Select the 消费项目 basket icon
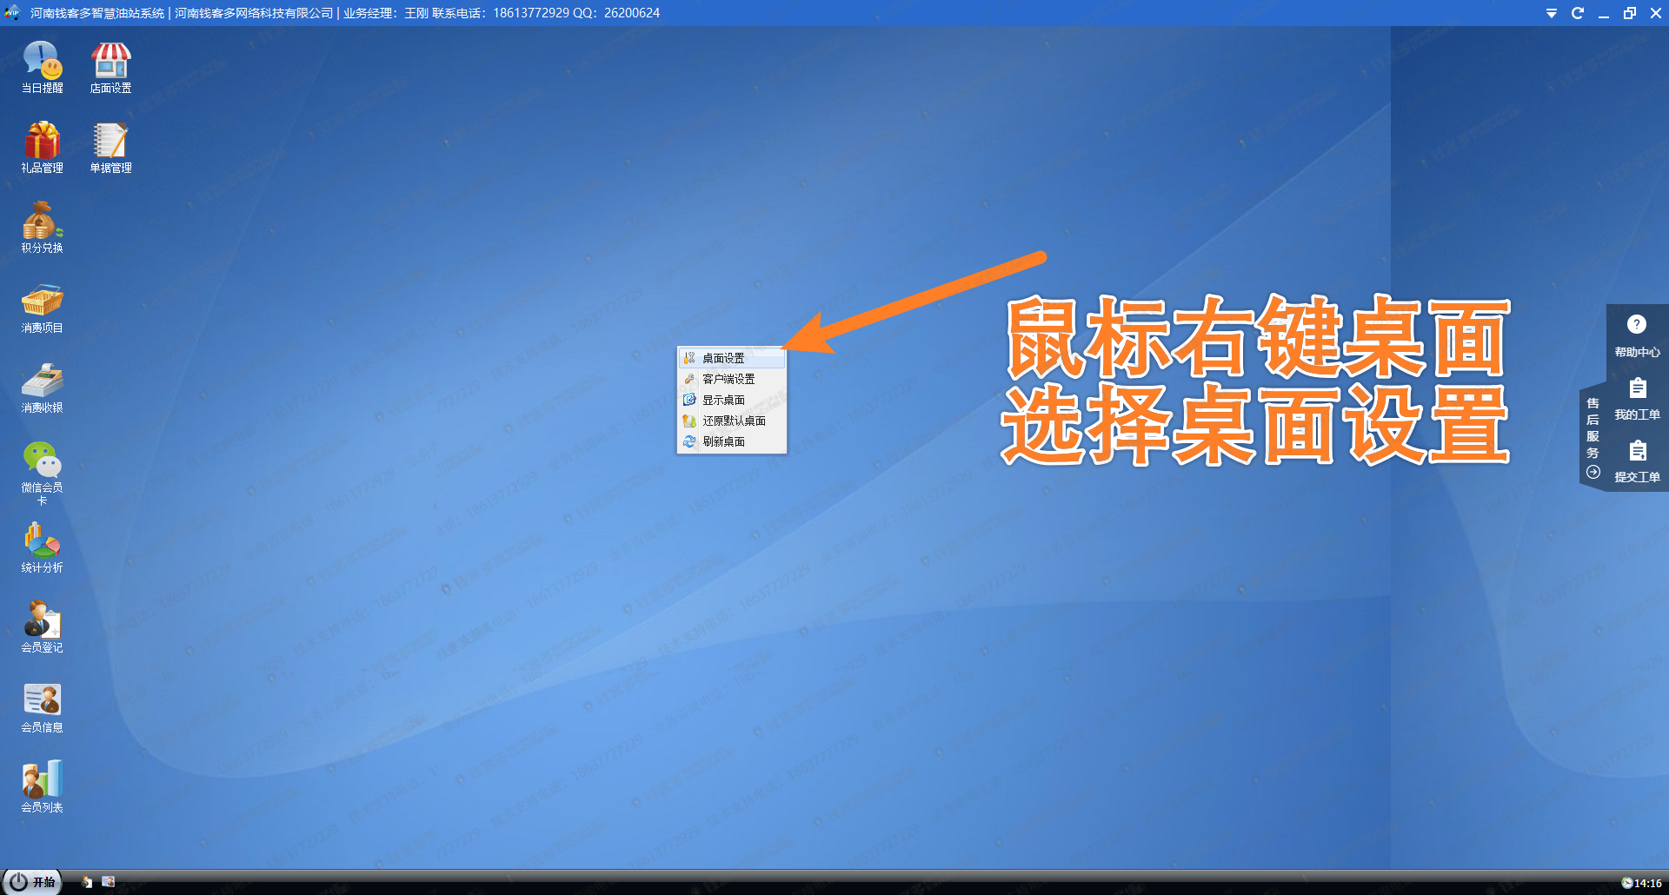 click(42, 308)
